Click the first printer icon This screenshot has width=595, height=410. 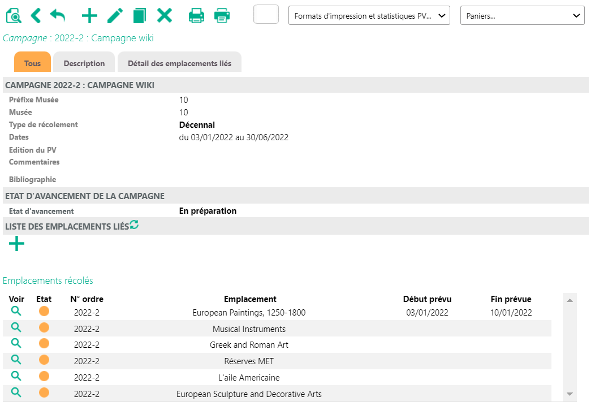pos(196,15)
